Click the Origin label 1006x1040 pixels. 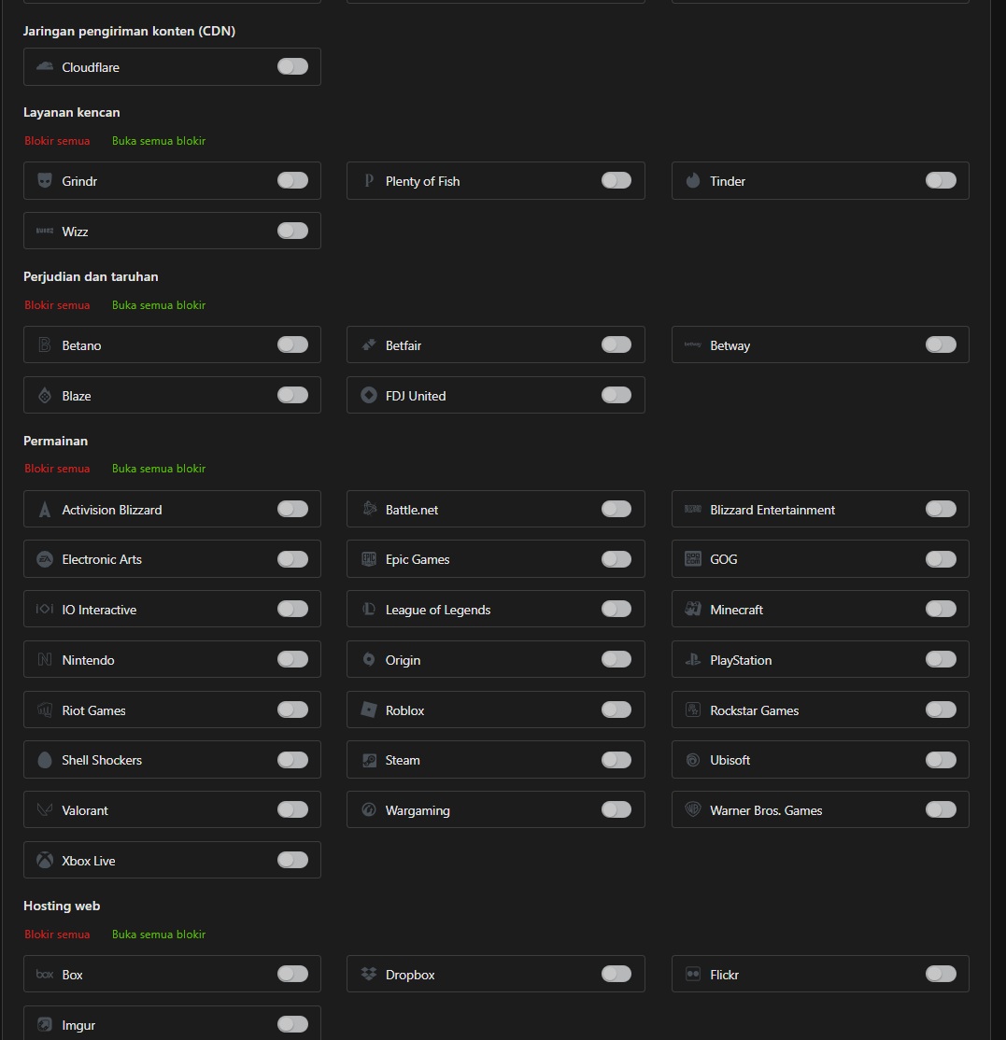(x=403, y=661)
